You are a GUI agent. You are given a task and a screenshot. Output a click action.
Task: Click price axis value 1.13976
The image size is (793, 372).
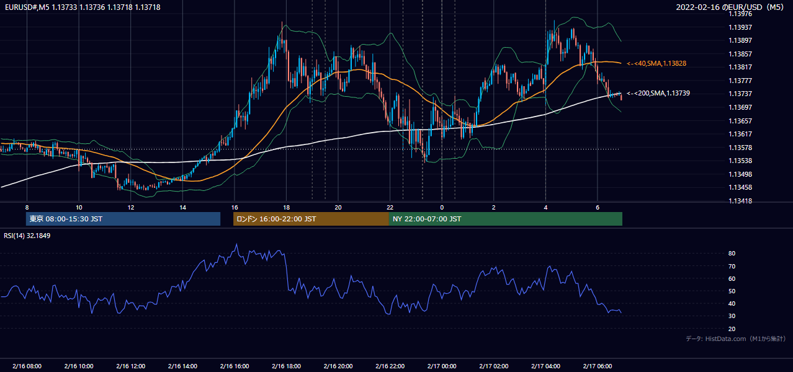[740, 14]
